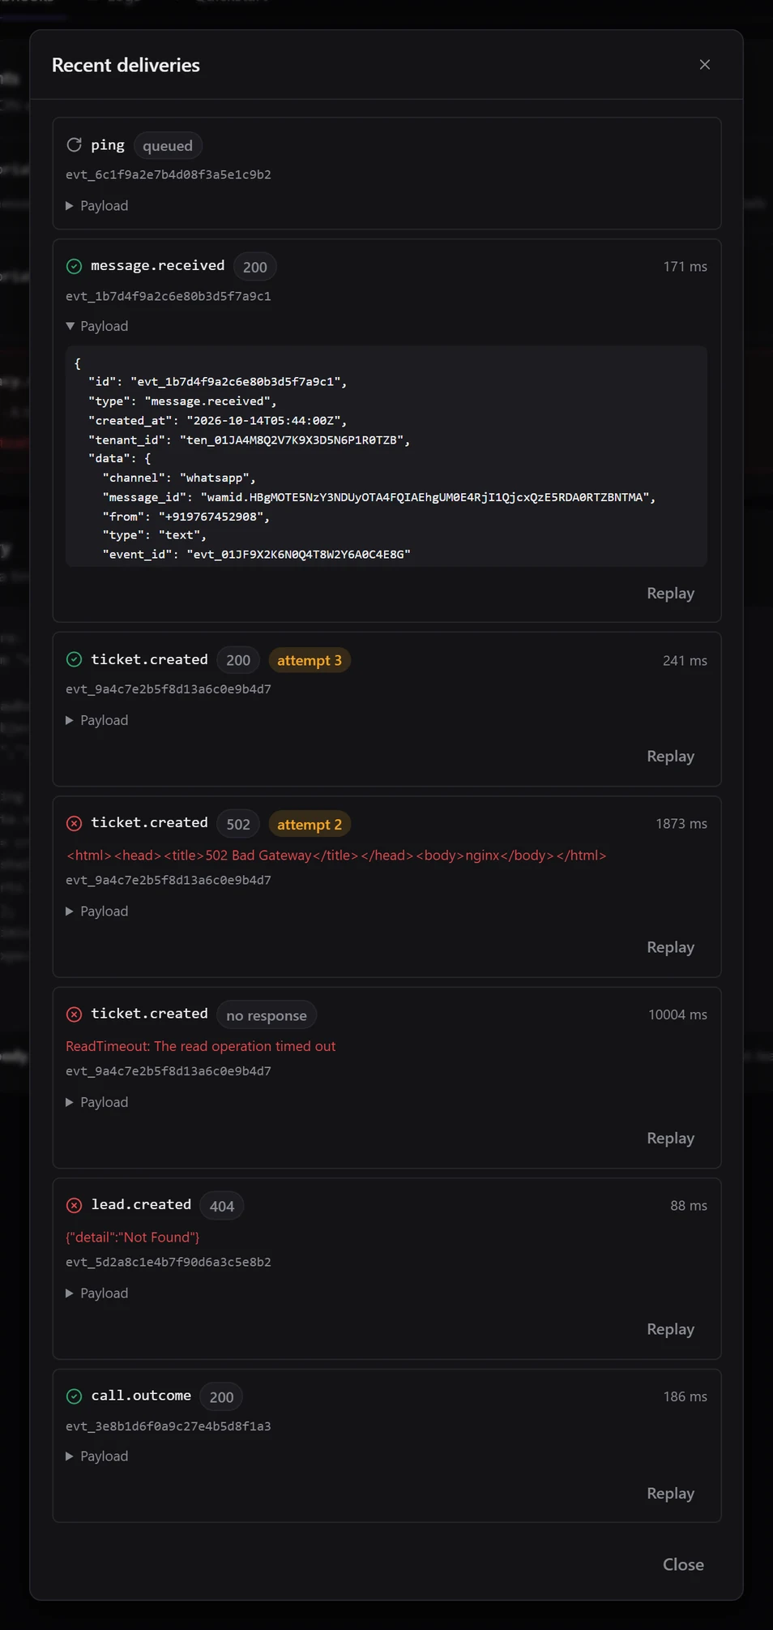Viewport: 773px width, 1630px height.
Task: Click the 200 badge next to call.outcome
Action: tap(221, 1396)
